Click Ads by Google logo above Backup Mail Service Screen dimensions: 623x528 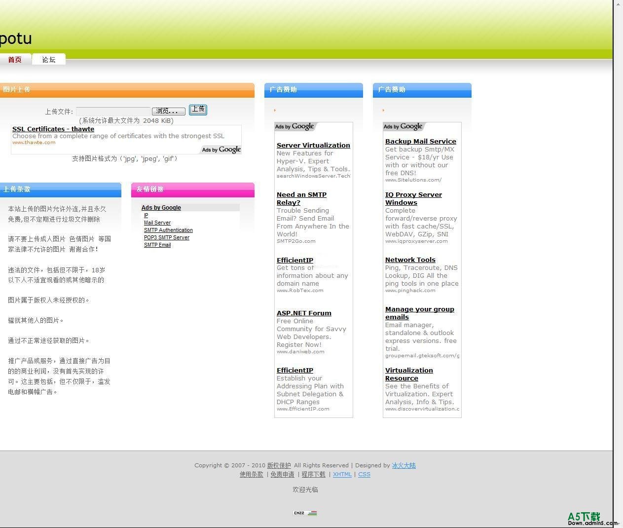(x=403, y=127)
